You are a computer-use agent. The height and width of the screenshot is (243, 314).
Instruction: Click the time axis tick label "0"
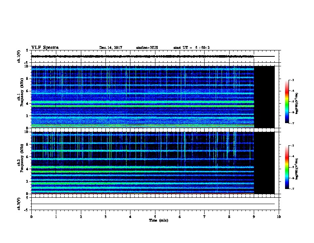click(x=31, y=217)
